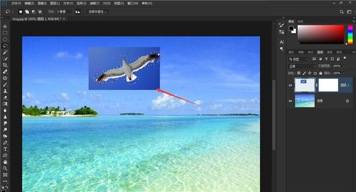This screenshot has height=192, width=356.
Task: Toggle visibility of the 背景 layer
Action: (290, 101)
